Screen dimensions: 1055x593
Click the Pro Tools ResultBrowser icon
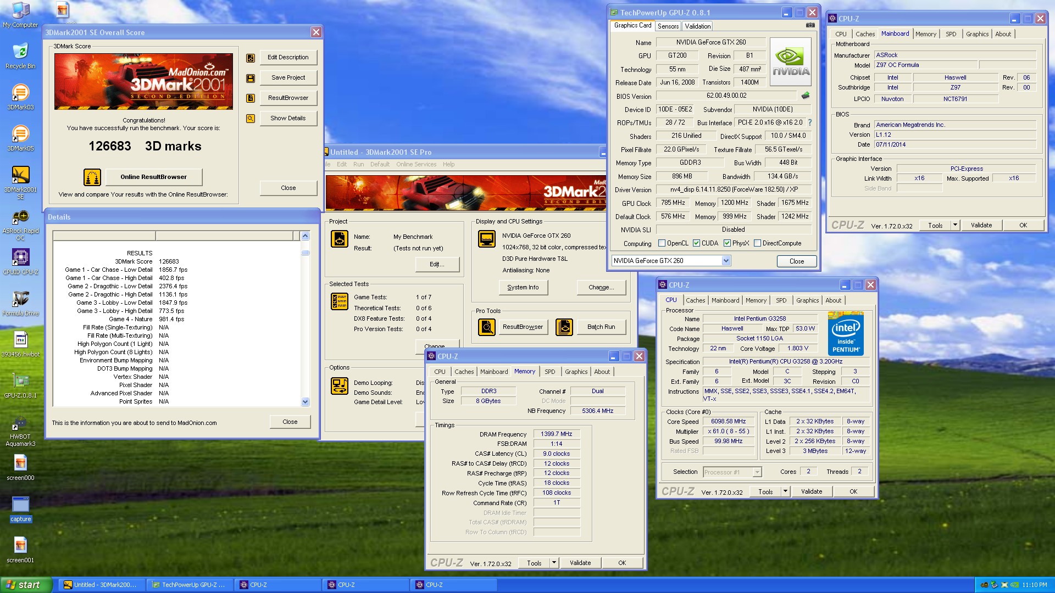(x=487, y=327)
